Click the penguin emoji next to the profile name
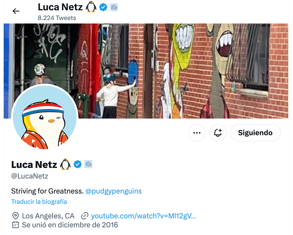 pyautogui.click(x=65, y=164)
